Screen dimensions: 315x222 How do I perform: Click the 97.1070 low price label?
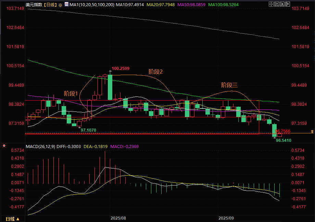pos(88,130)
